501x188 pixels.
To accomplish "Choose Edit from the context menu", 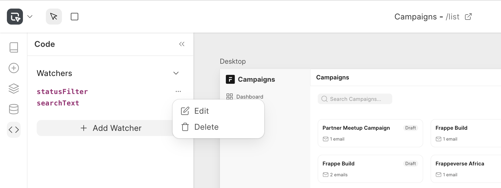I will point(201,111).
